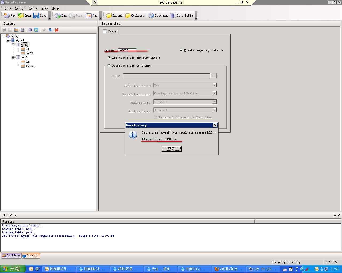Click the 性能测试日 taskbar button
Image resolution: width=342 pixels, height=273 pixels.
pos(59,269)
